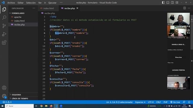Show more menu items ellipsis
The width and height of the screenshot is (193, 108).
point(61,3)
